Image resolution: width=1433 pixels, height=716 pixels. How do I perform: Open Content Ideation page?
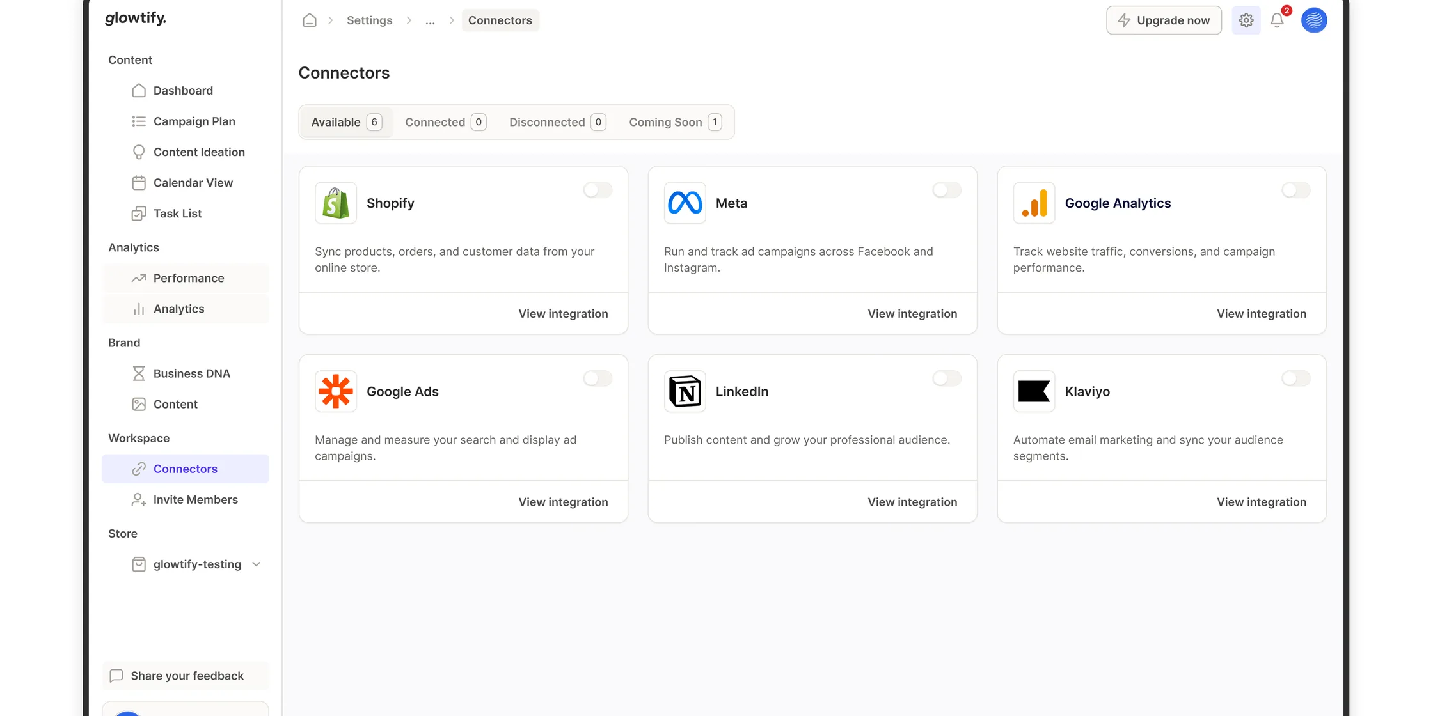click(186, 152)
